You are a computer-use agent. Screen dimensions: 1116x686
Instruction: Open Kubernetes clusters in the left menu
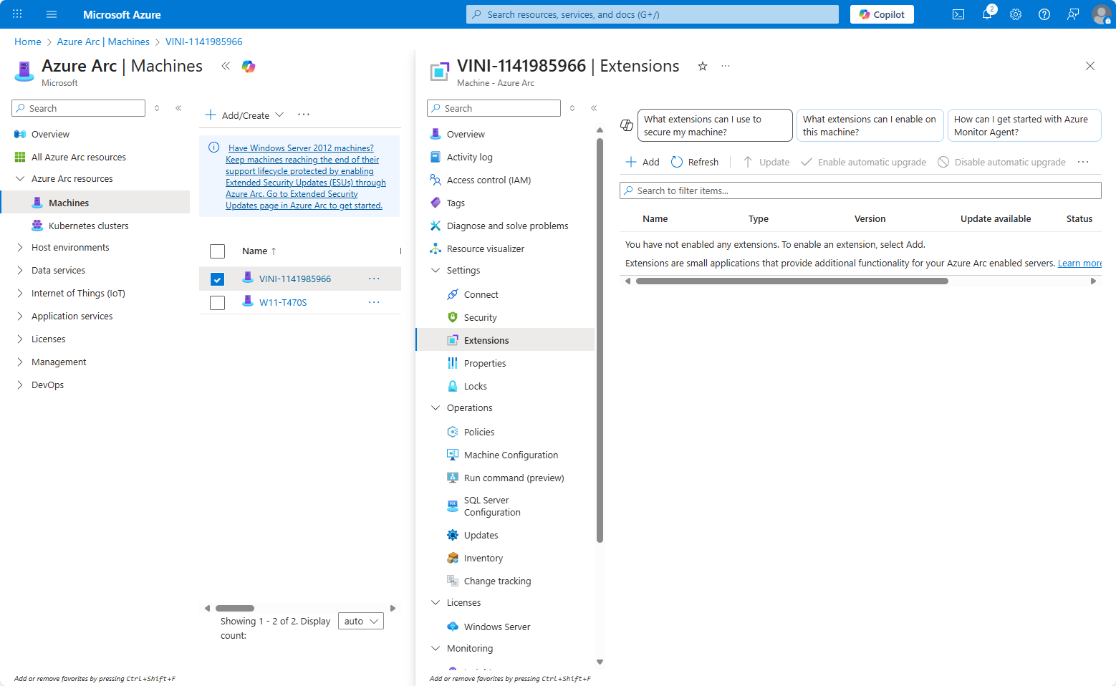tap(88, 226)
